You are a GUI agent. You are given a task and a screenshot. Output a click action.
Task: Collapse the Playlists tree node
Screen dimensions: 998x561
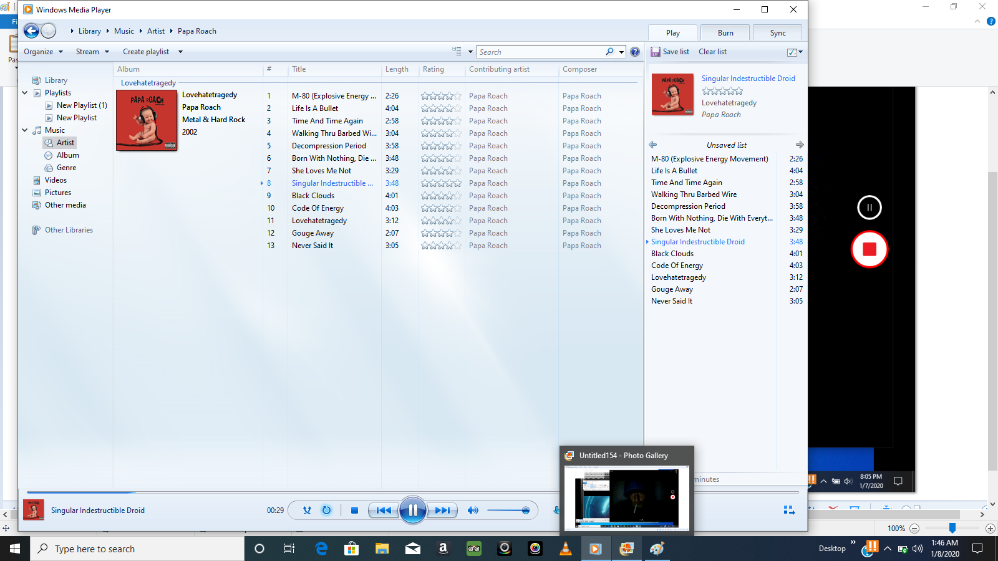(25, 93)
